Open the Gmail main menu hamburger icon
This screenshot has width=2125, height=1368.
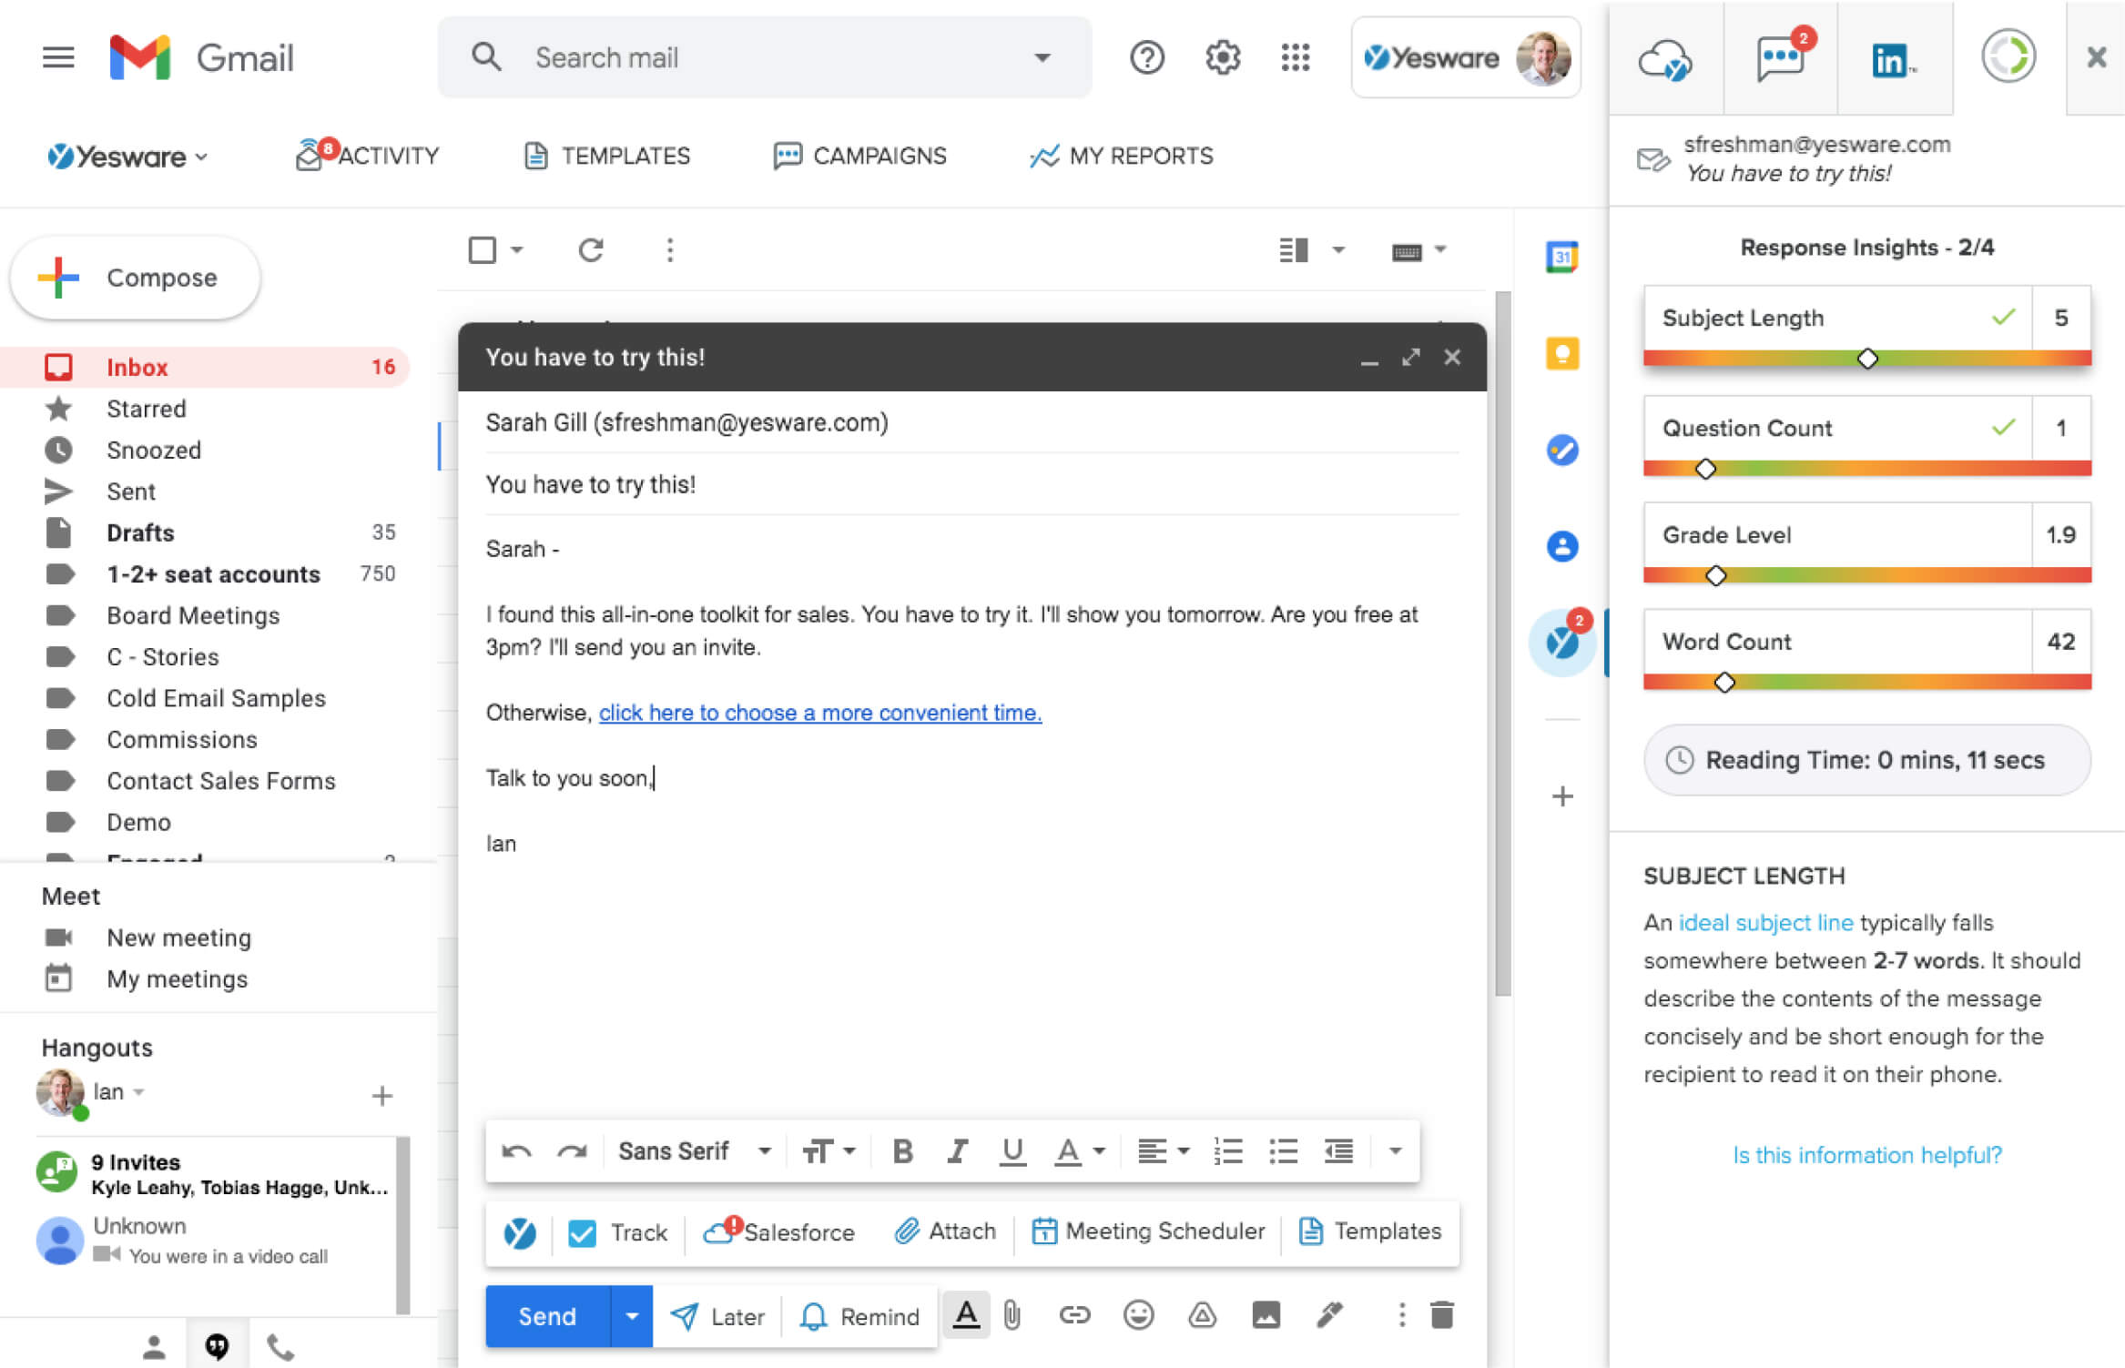58,58
